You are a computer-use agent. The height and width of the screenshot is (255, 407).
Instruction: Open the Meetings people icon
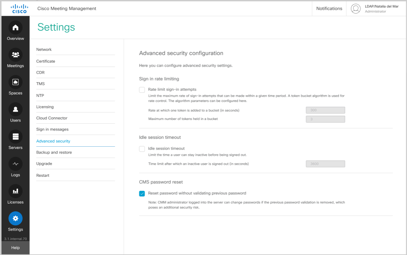[15, 55]
